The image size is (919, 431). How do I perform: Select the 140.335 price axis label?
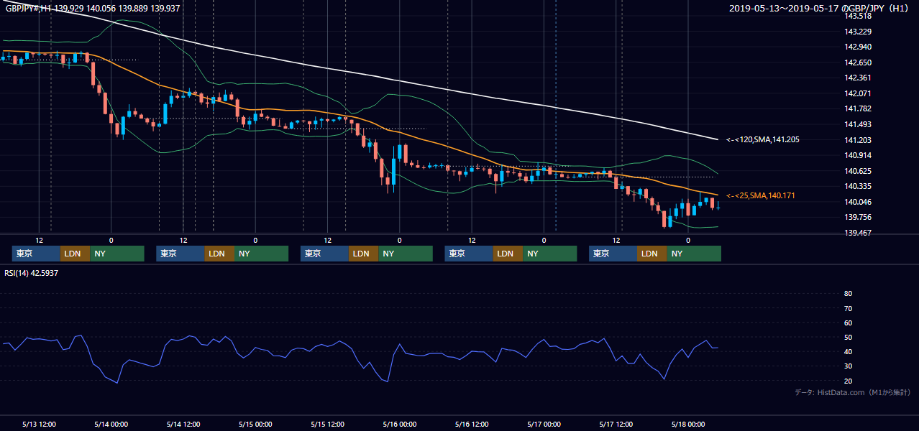click(x=857, y=187)
